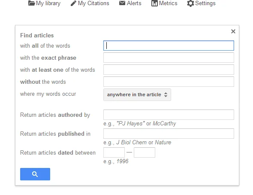The width and height of the screenshot is (253, 195).
Task: Open the Alerts link
Action: (134, 3)
